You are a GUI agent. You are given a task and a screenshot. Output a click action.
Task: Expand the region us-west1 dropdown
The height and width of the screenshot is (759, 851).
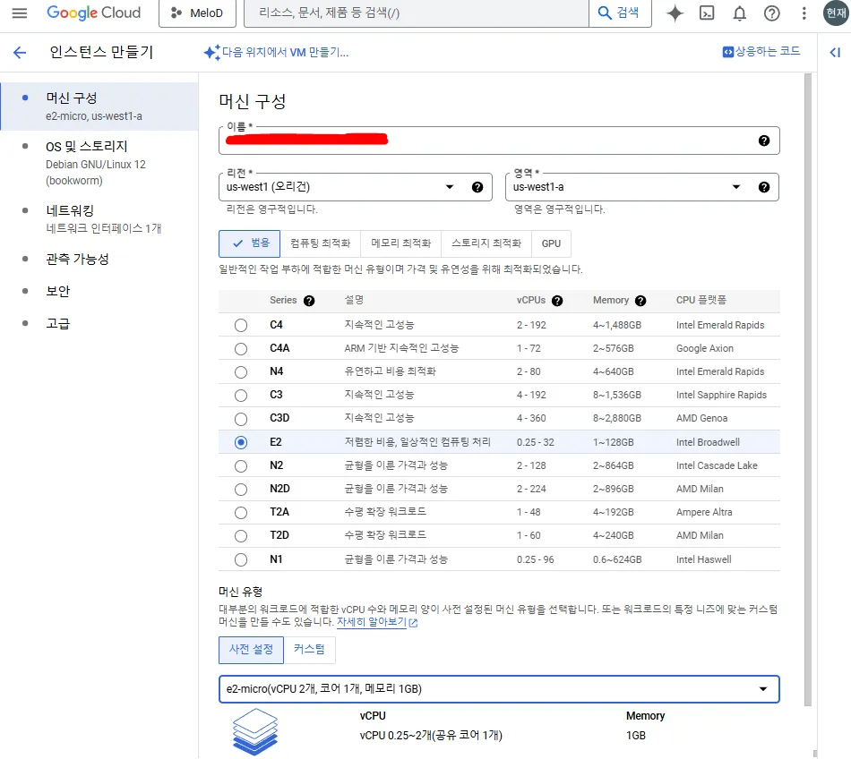(x=356, y=187)
